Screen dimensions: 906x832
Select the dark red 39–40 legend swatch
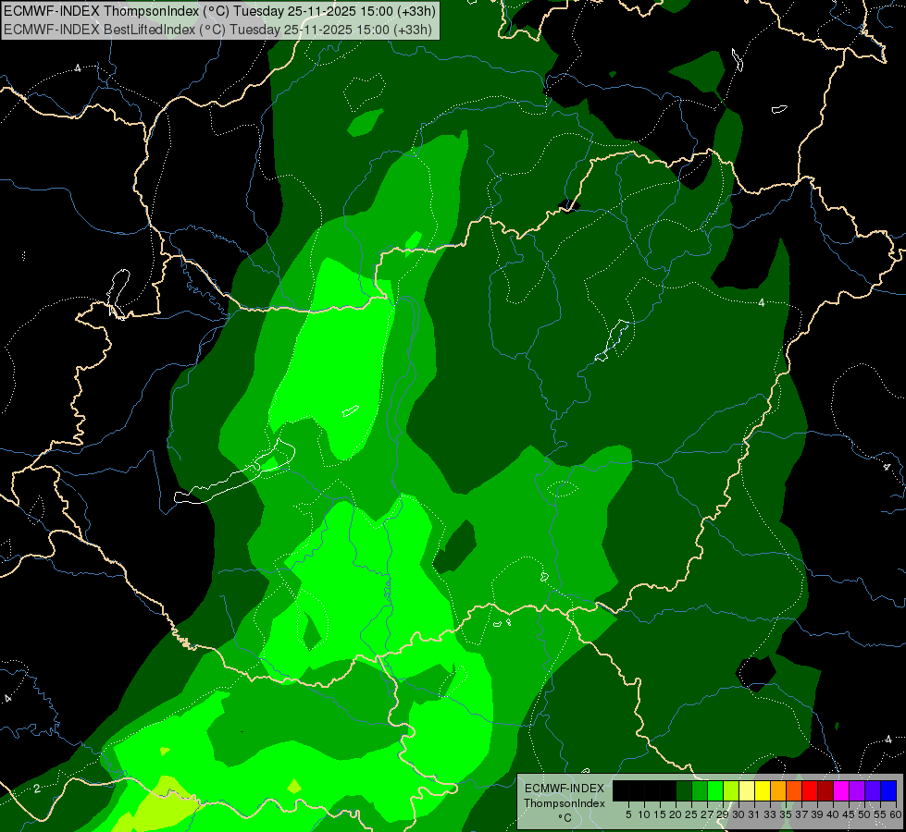click(x=825, y=790)
